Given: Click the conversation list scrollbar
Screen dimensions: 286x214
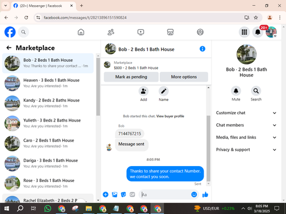Looking at the screenshot, I should pyautogui.click(x=98, y=87).
